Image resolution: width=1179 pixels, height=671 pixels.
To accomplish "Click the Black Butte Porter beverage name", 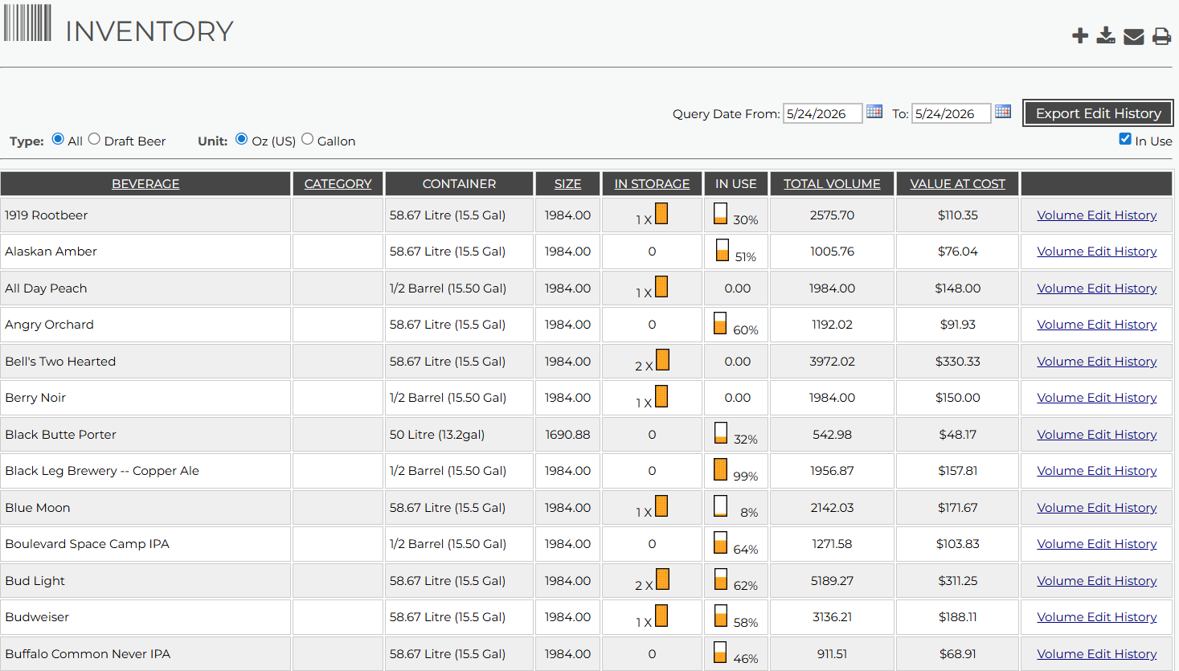I will (x=60, y=435).
